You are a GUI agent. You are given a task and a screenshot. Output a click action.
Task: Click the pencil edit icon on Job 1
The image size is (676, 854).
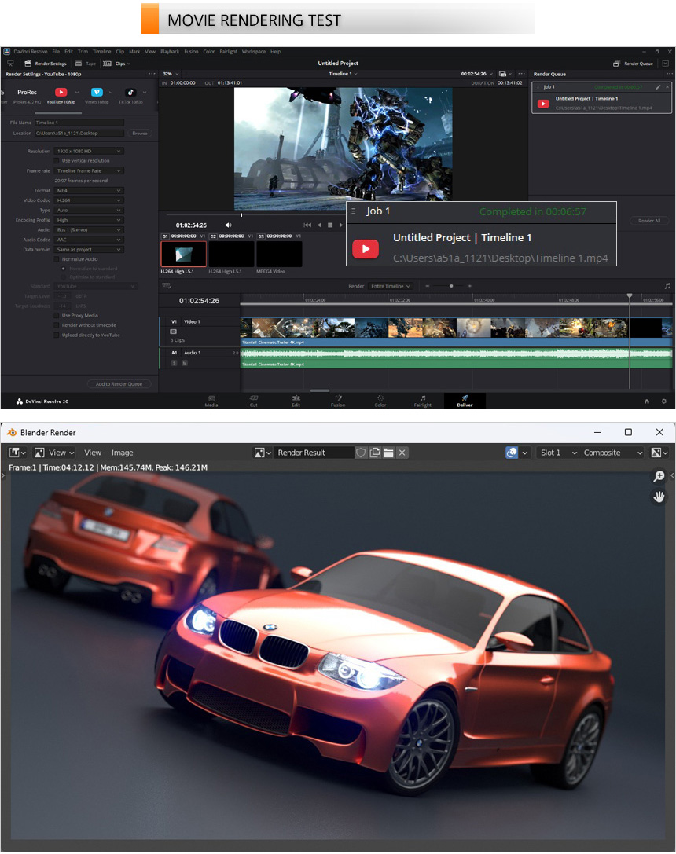tap(658, 86)
